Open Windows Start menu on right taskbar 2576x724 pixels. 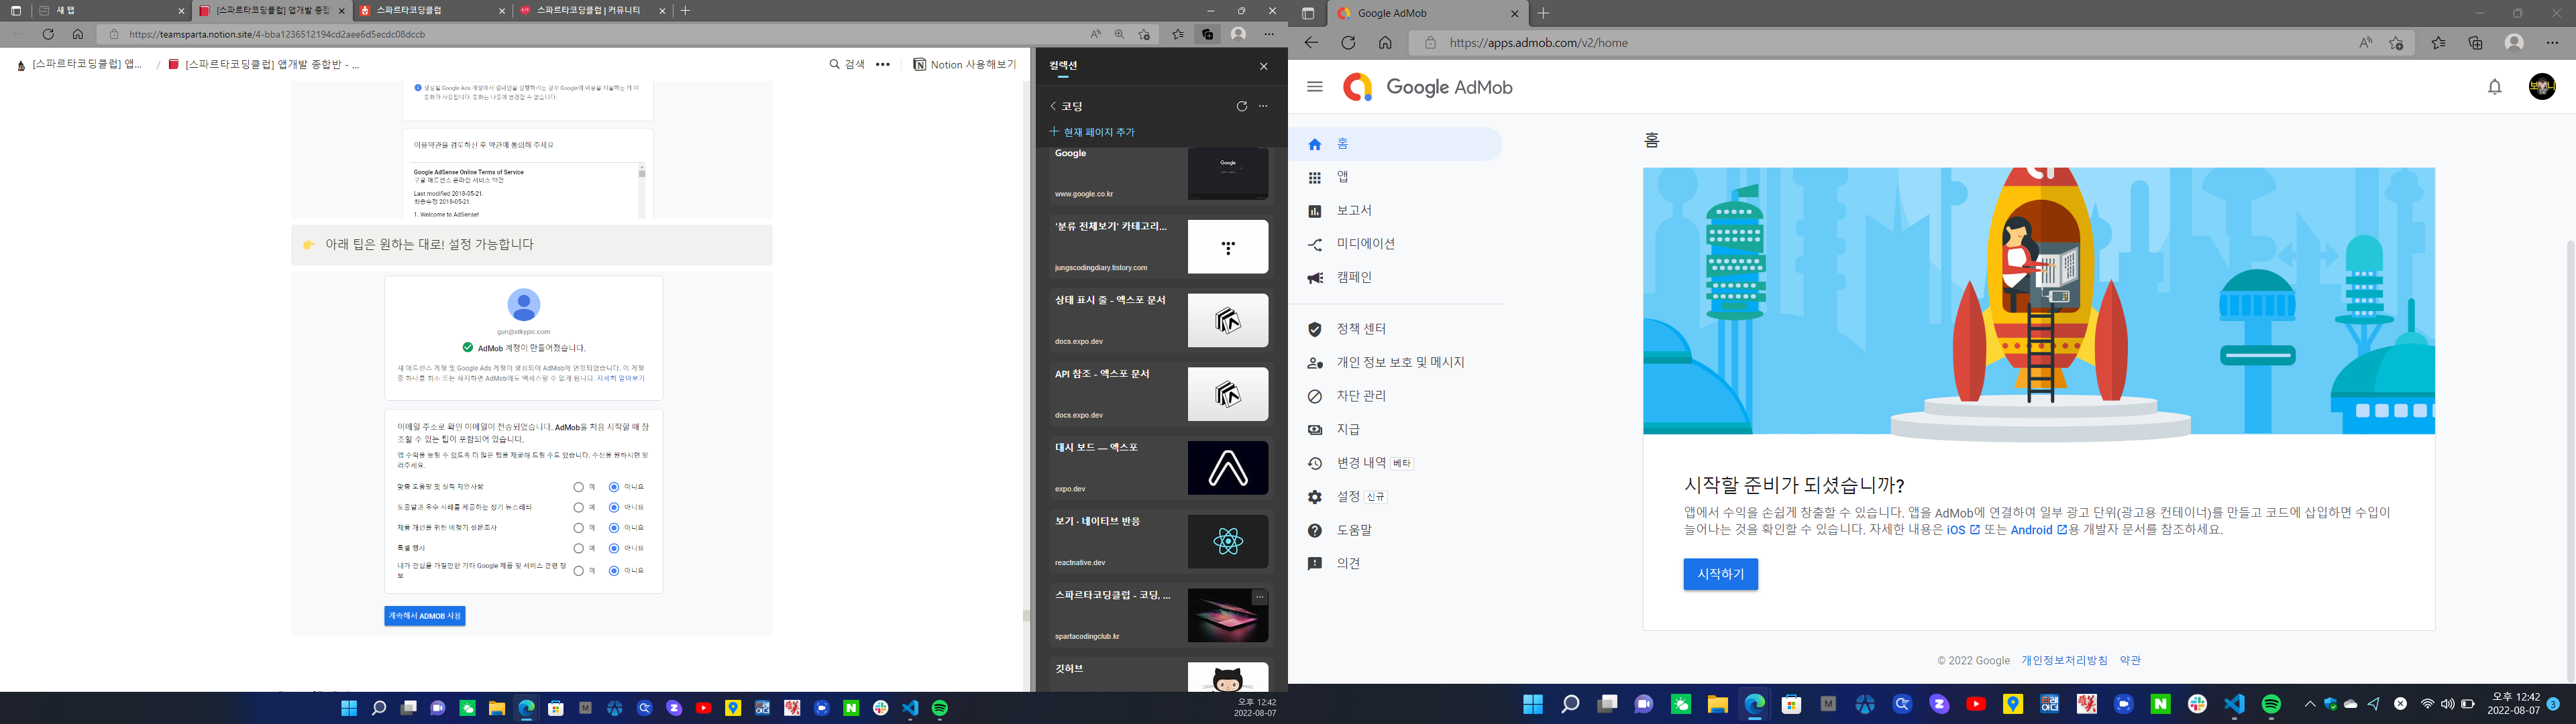point(1532,704)
